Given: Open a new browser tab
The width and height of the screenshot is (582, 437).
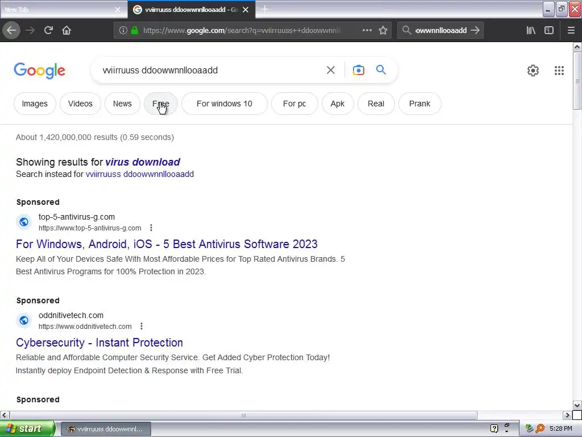Looking at the screenshot, I should (265, 9).
